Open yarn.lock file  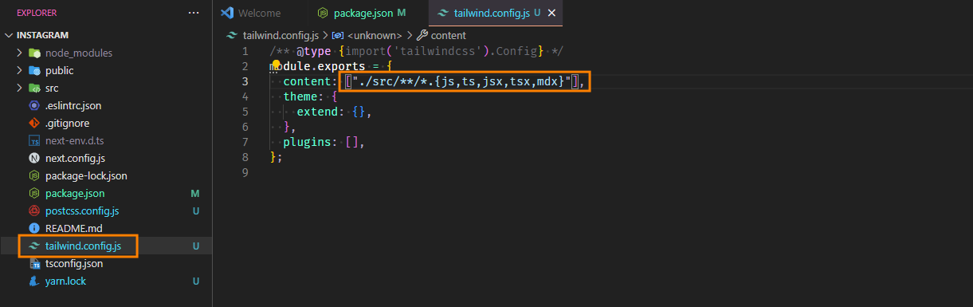66,281
